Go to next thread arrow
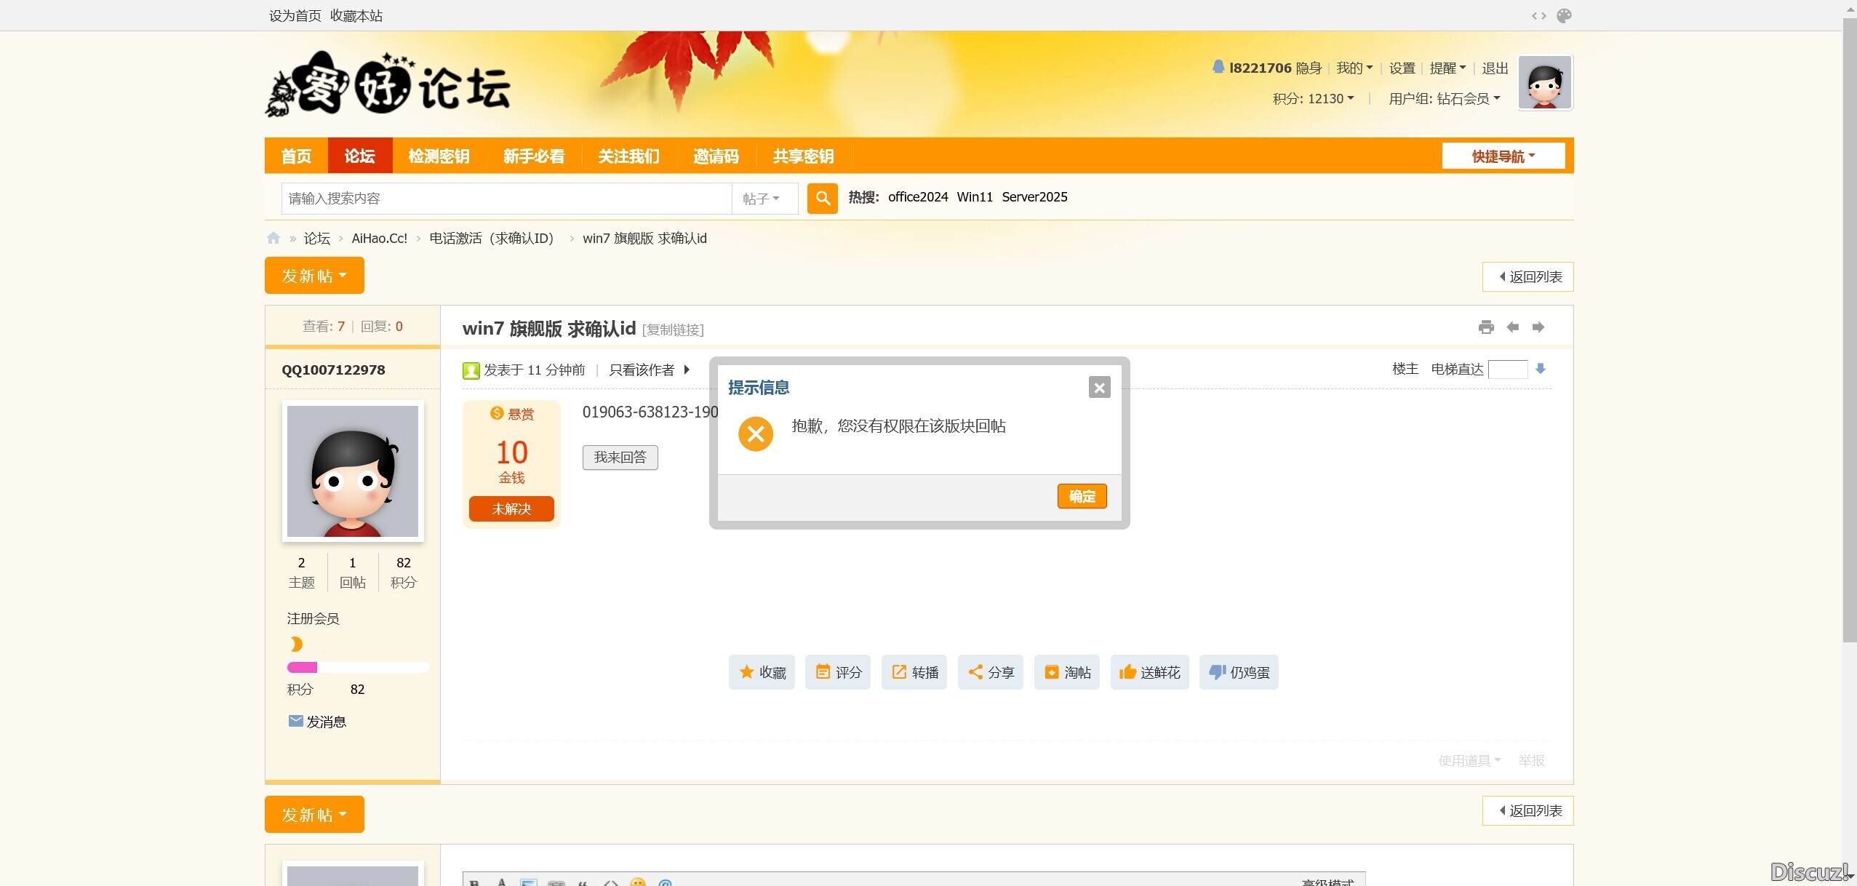The image size is (1857, 886). pyautogui.click(x=1538, y=327)
